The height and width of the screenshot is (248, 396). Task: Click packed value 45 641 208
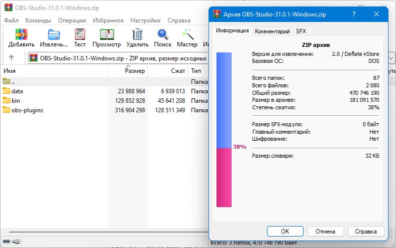coord(171,101)
